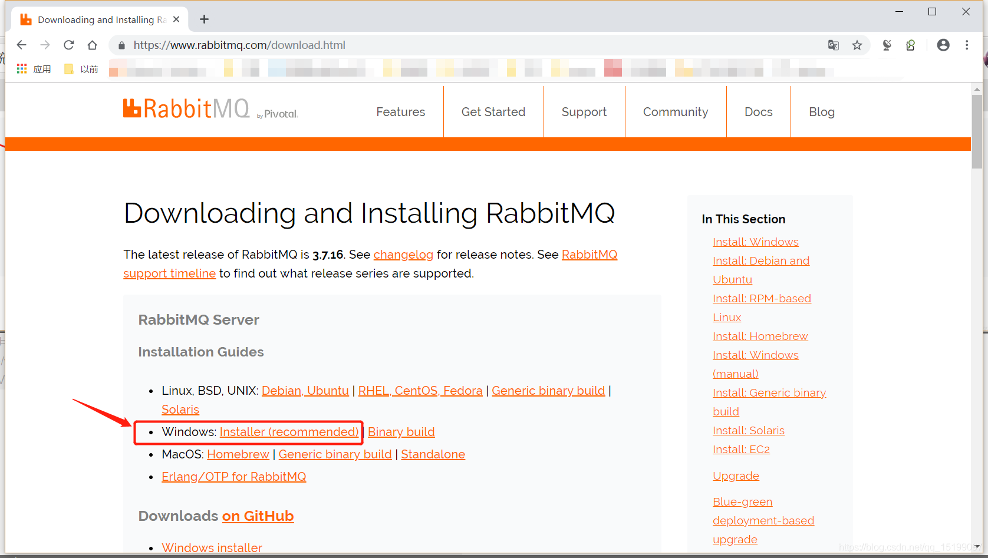
Task: Click the browser Back arrow
Action: coord(22,45)
